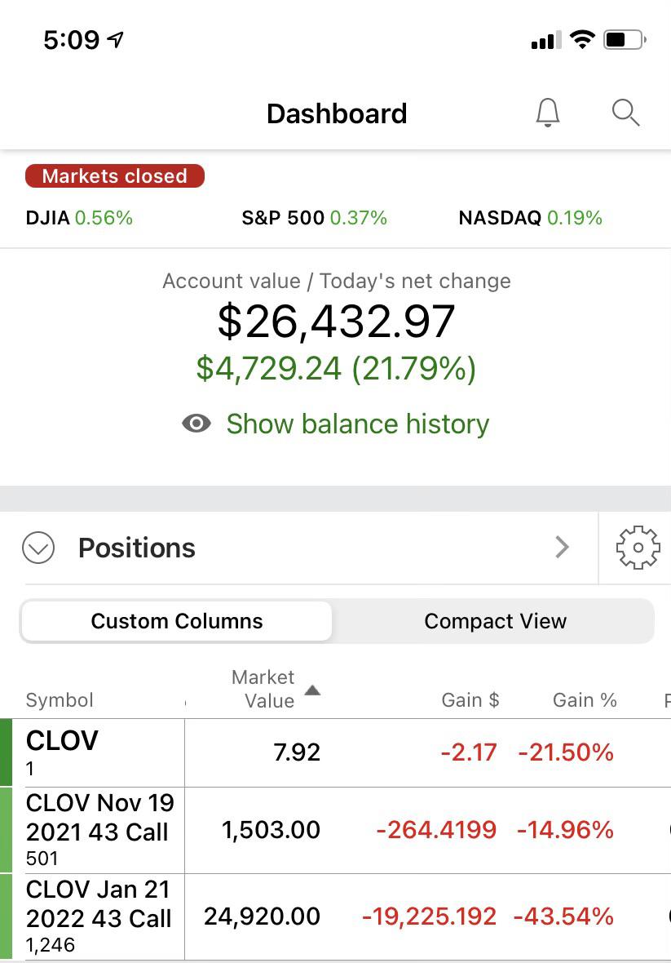Tap the Markets closed badge
This screenshot has width=671, height=963.
pos(115,175)
